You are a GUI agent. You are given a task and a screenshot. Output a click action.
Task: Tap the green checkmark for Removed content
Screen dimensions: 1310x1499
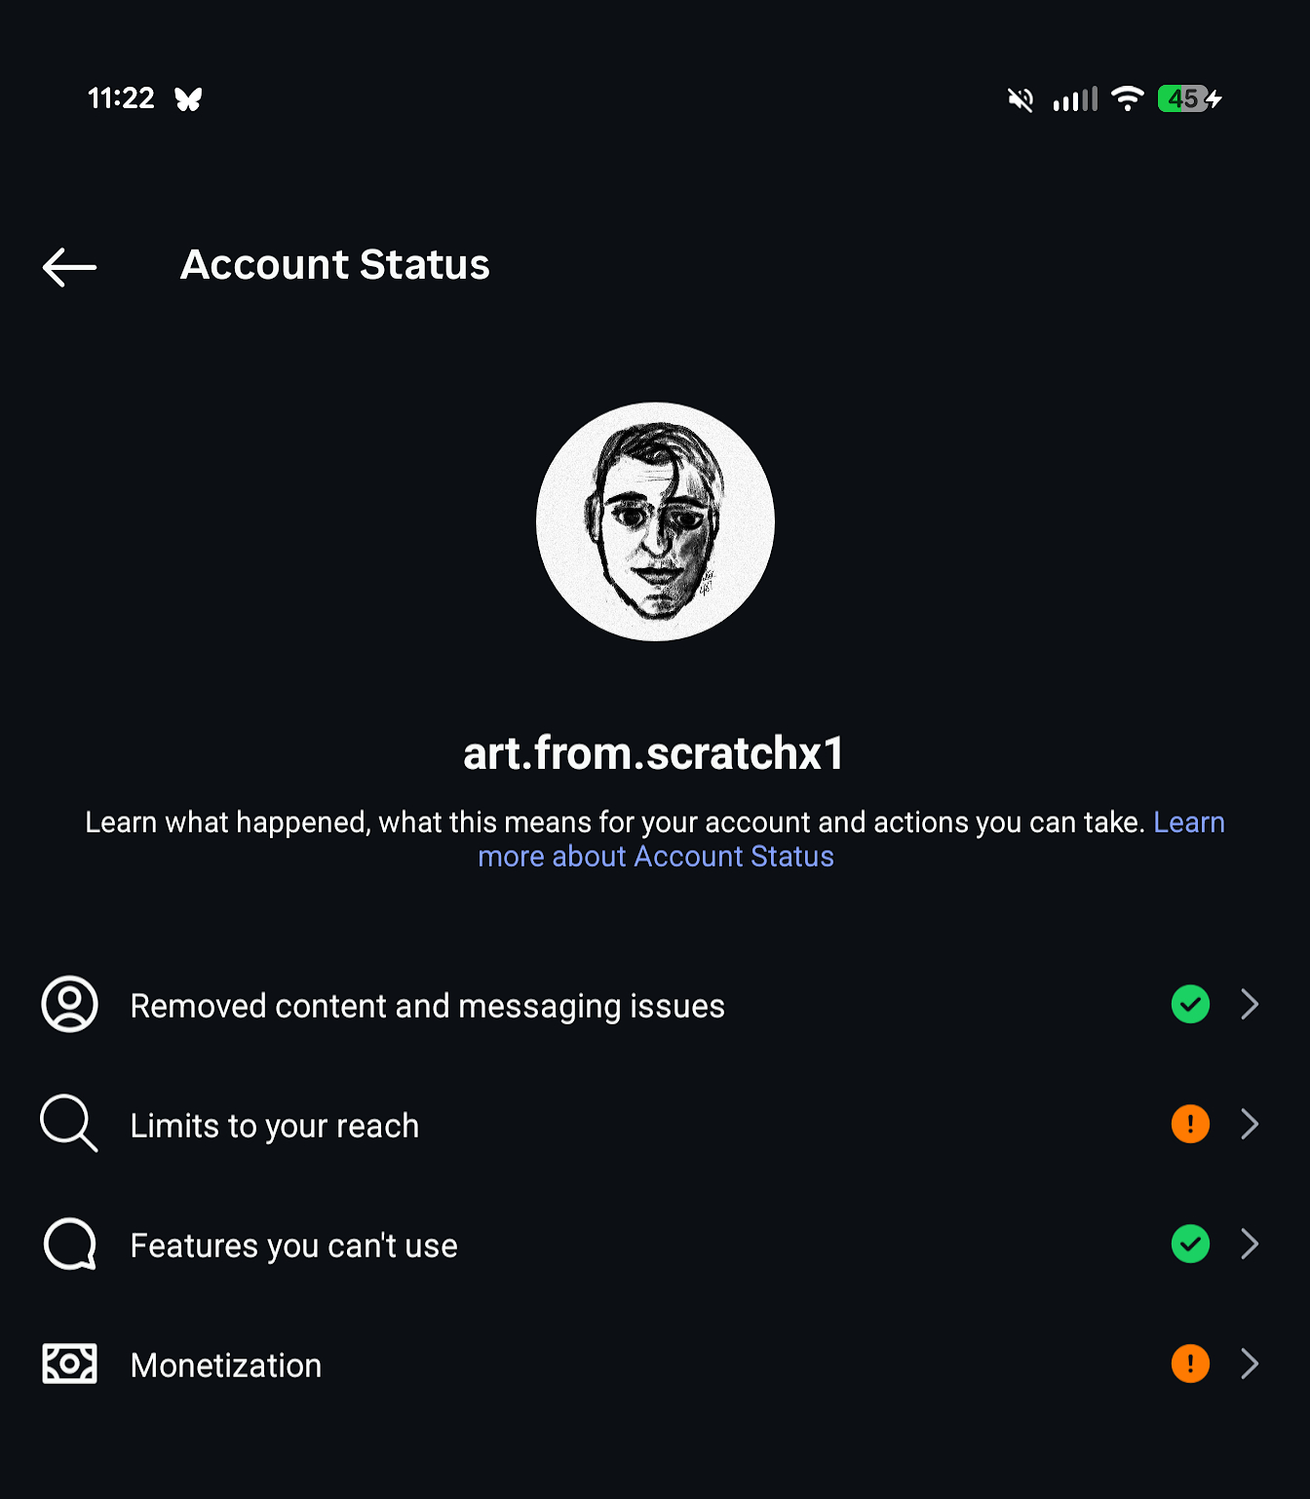click(1190, 1004)
